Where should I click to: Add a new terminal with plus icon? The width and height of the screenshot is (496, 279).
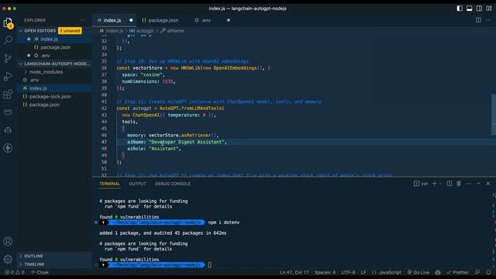[434, 184]
